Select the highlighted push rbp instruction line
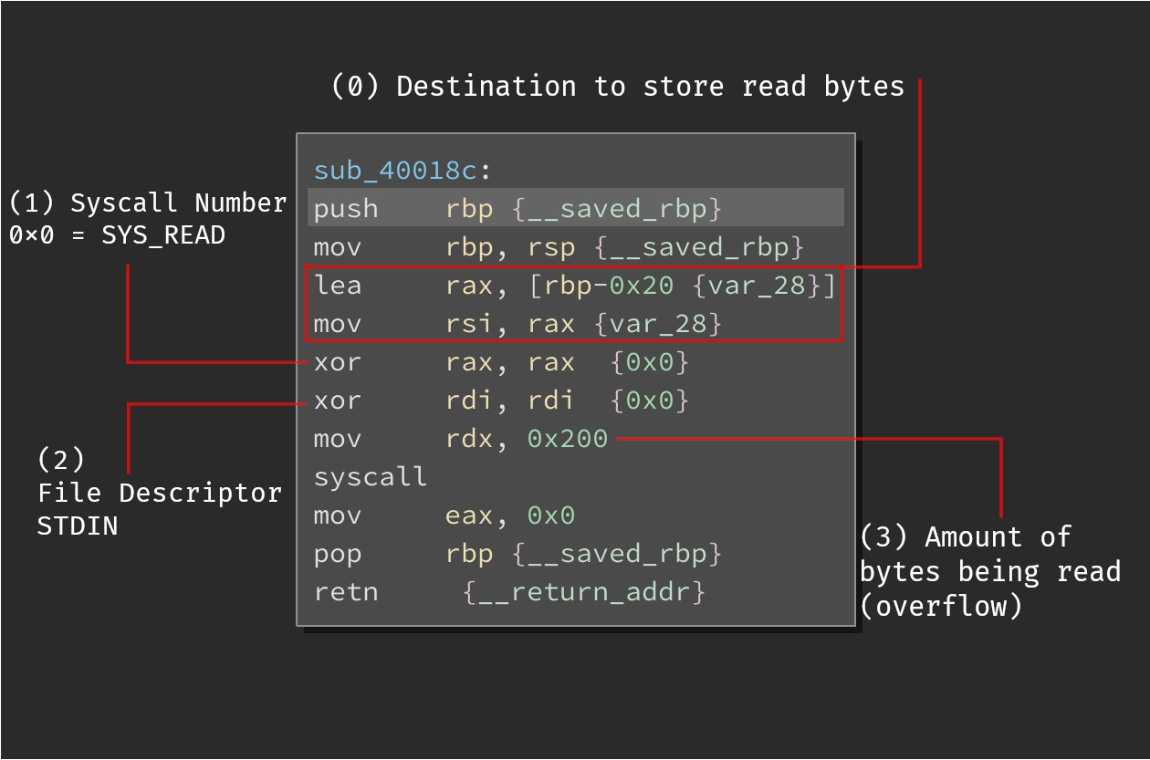Image resolution: width=1150 pixels, height=760 pixels. tap(575, 209)
